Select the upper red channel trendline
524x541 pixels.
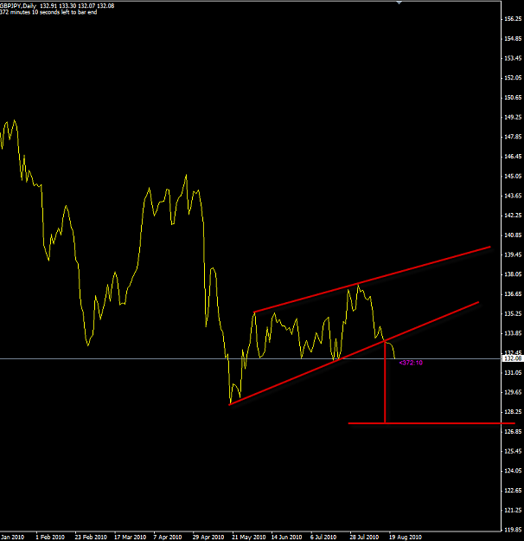click(x=372, y=280)
